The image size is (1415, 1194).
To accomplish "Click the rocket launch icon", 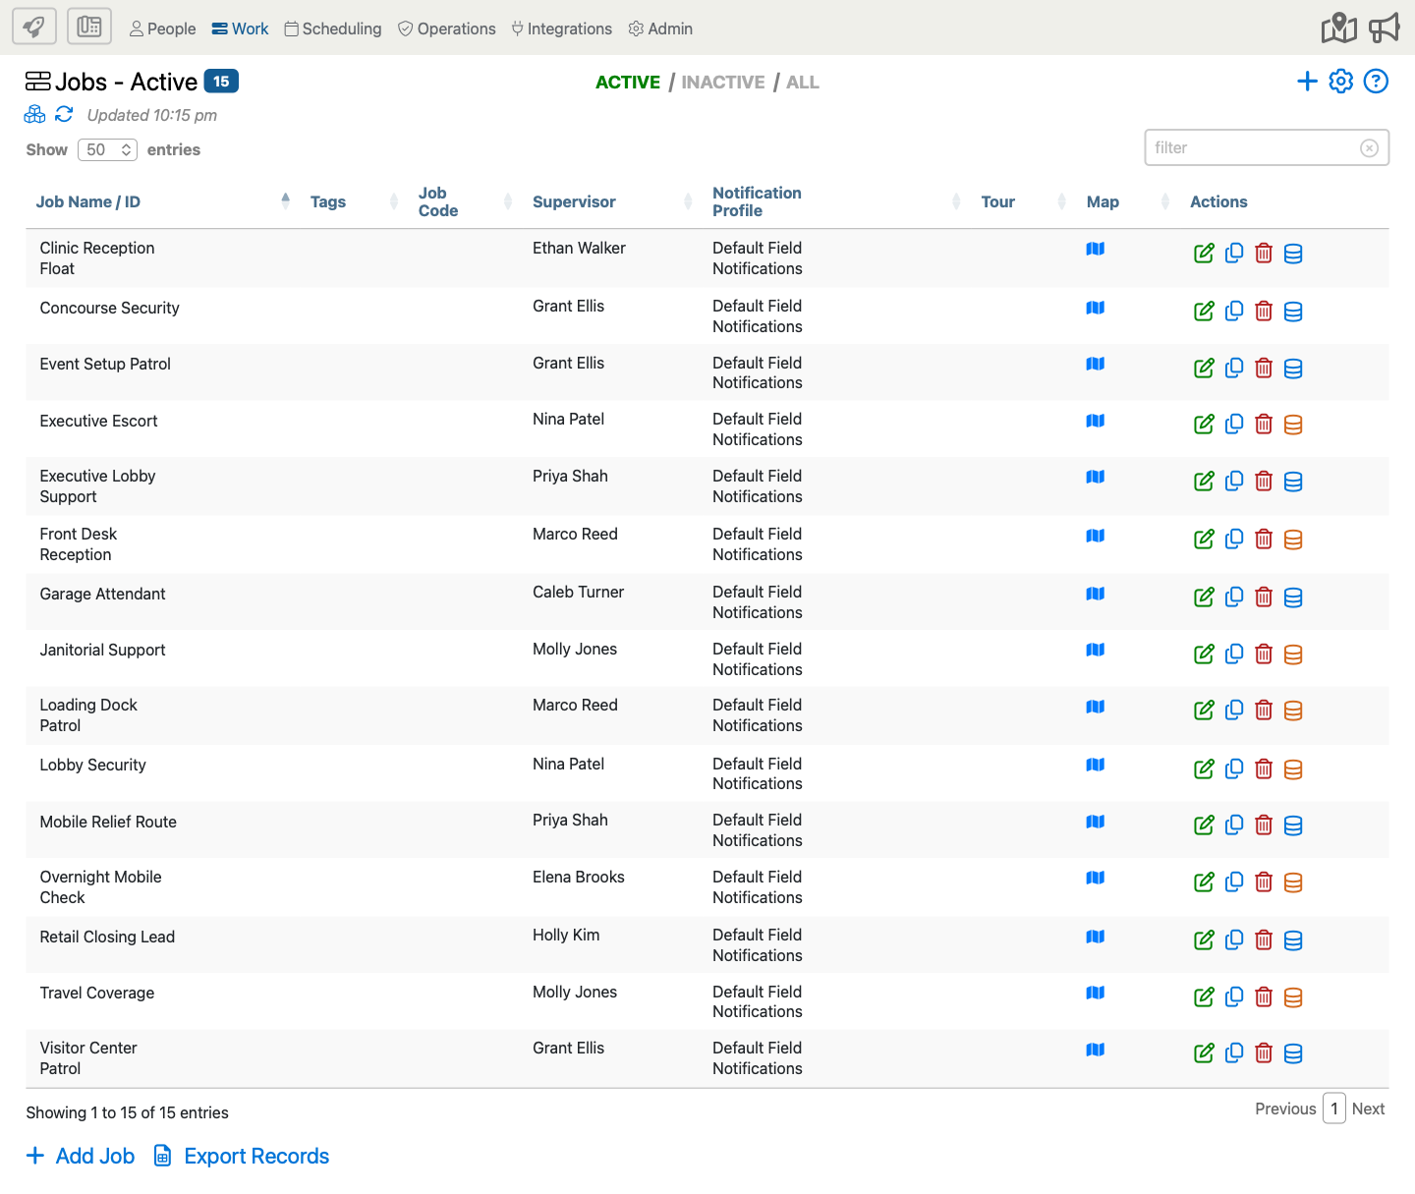I will point(34,27).
